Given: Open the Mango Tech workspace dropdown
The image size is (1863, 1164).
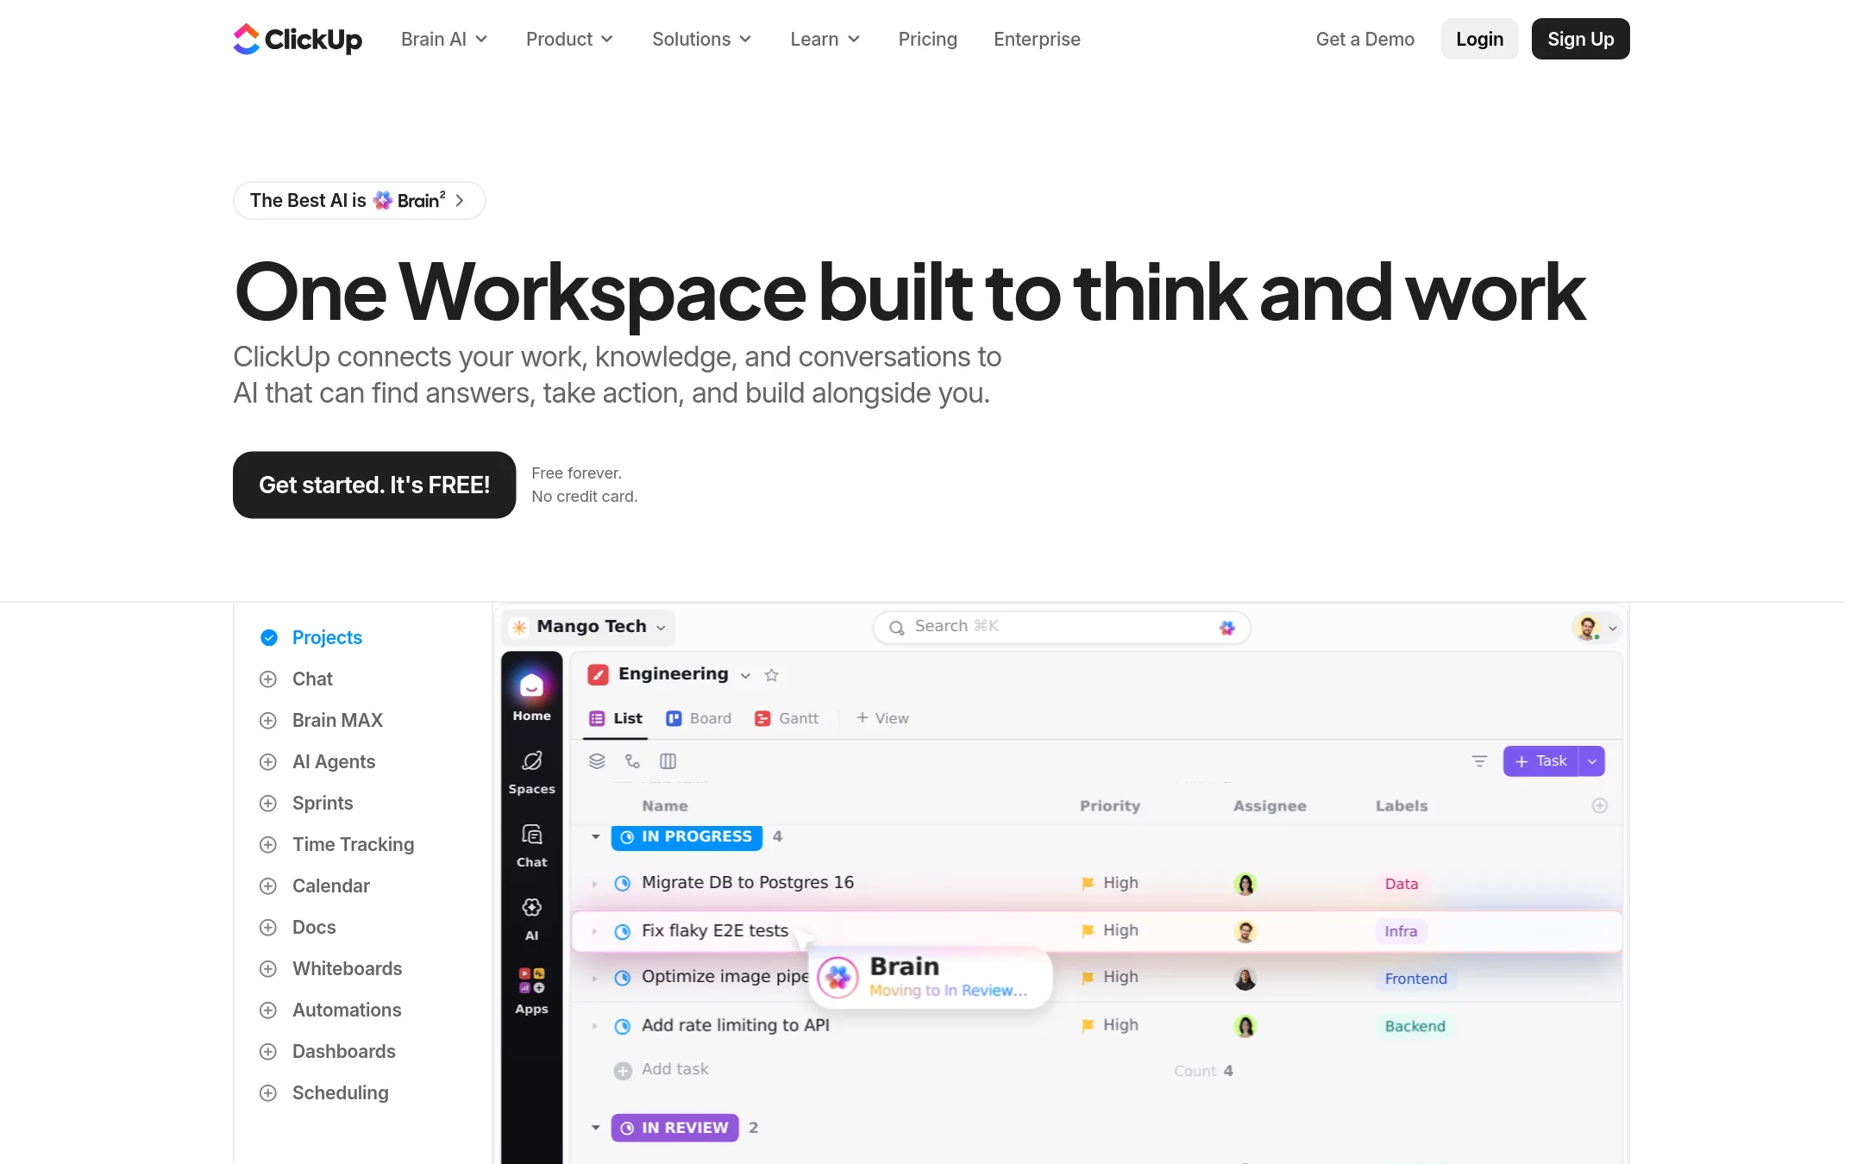Looking at the screenshot, I should point(590,627).
